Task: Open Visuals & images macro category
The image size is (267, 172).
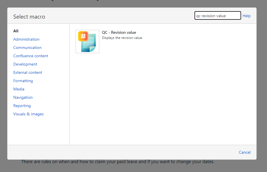Action: (28, 114)
